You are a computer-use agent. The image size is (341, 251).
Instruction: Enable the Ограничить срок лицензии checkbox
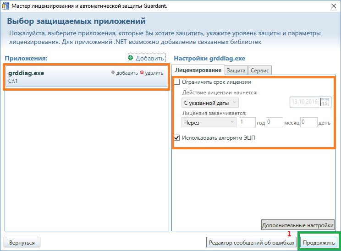coord(177,82)
